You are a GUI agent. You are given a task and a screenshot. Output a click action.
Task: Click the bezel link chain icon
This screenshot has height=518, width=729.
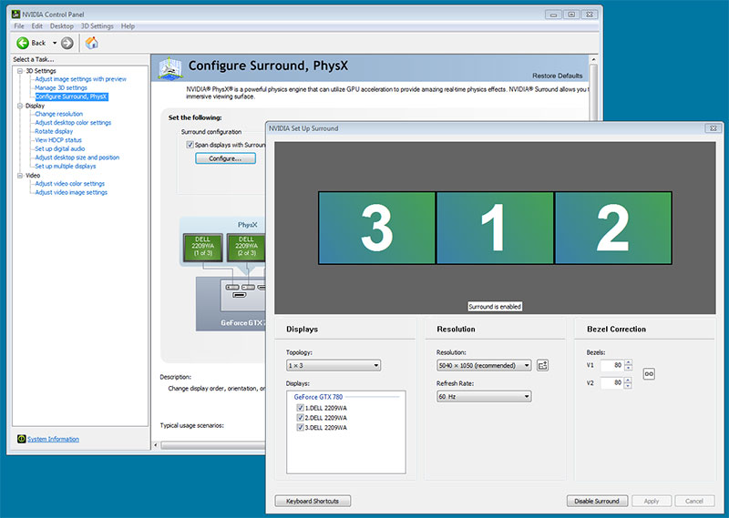[x=649, y=374]
